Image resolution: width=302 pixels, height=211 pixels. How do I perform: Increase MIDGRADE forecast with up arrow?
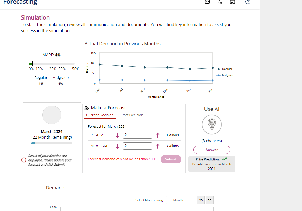coord(158,146)
